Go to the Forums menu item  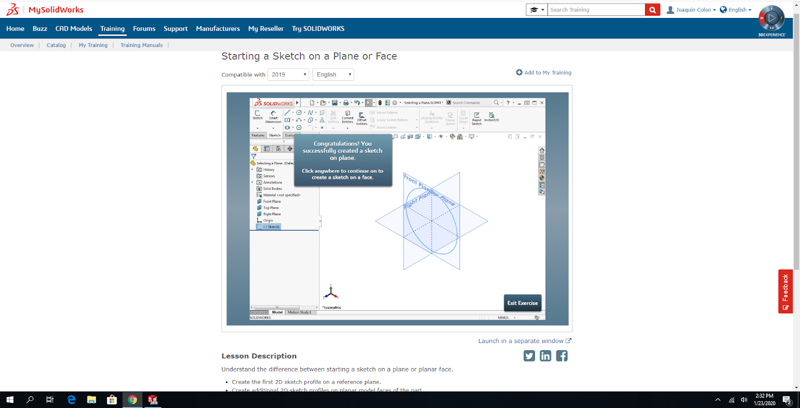point(144,28)
